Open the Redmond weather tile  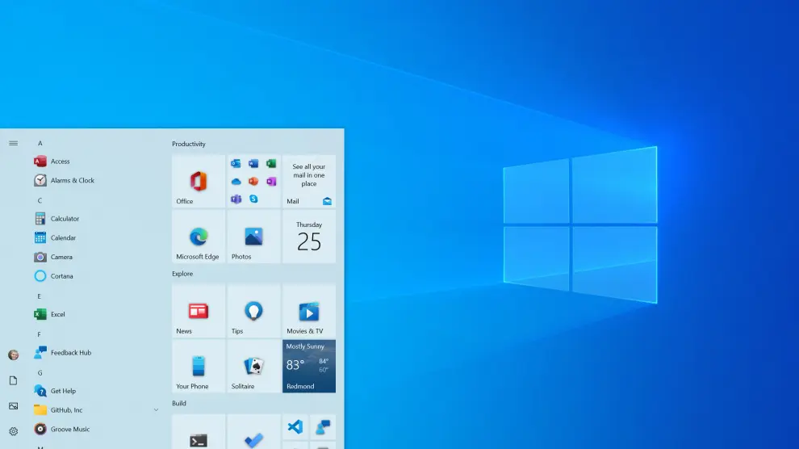pos(309,366)
